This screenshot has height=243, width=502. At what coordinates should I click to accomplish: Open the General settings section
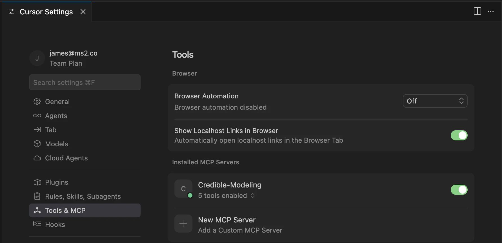(x=85, y=101)
